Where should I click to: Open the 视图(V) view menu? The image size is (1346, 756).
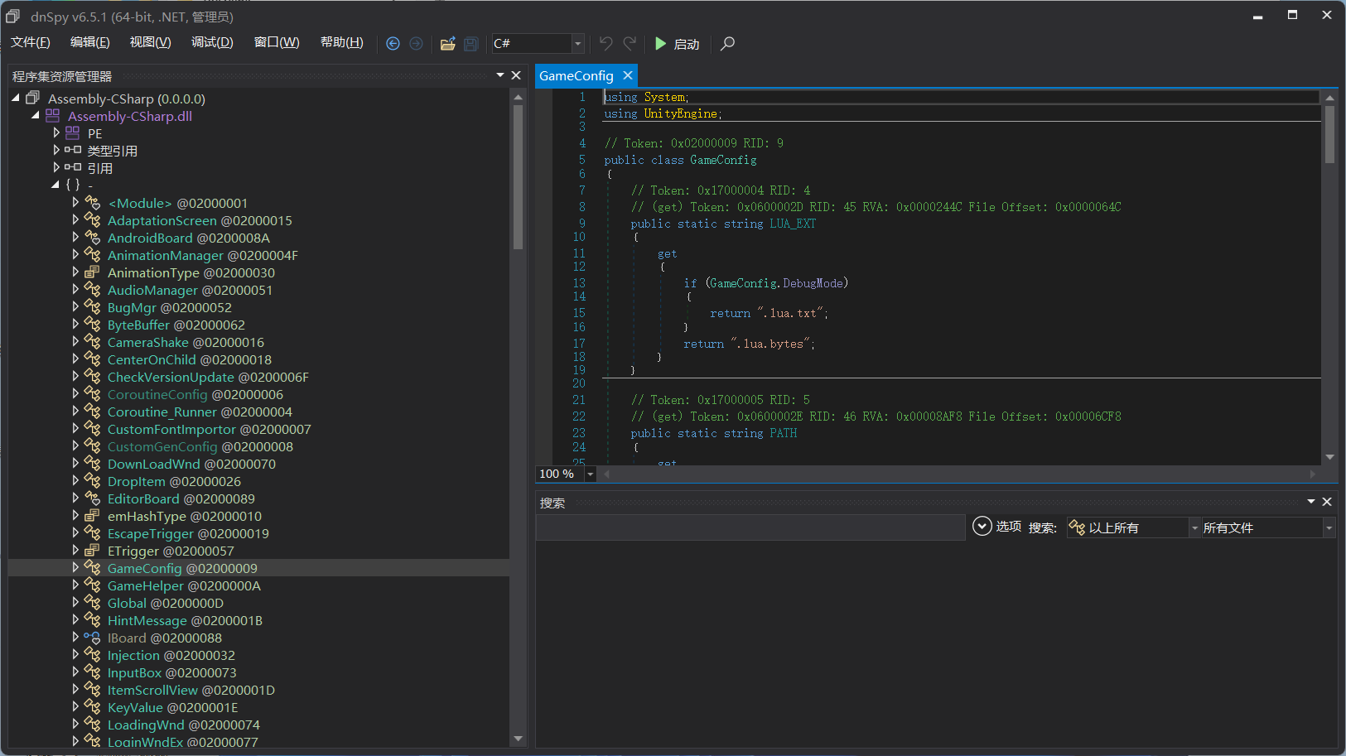[150, 42]
